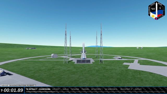
Task: Click the LIFTOFF timeline event
Action: pyautogui.click(x=56, y=89)
